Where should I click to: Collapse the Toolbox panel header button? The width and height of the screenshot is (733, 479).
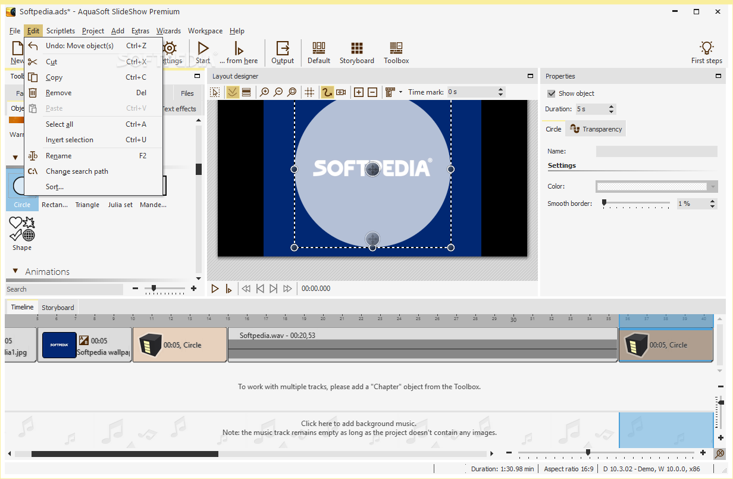point(197,76)
